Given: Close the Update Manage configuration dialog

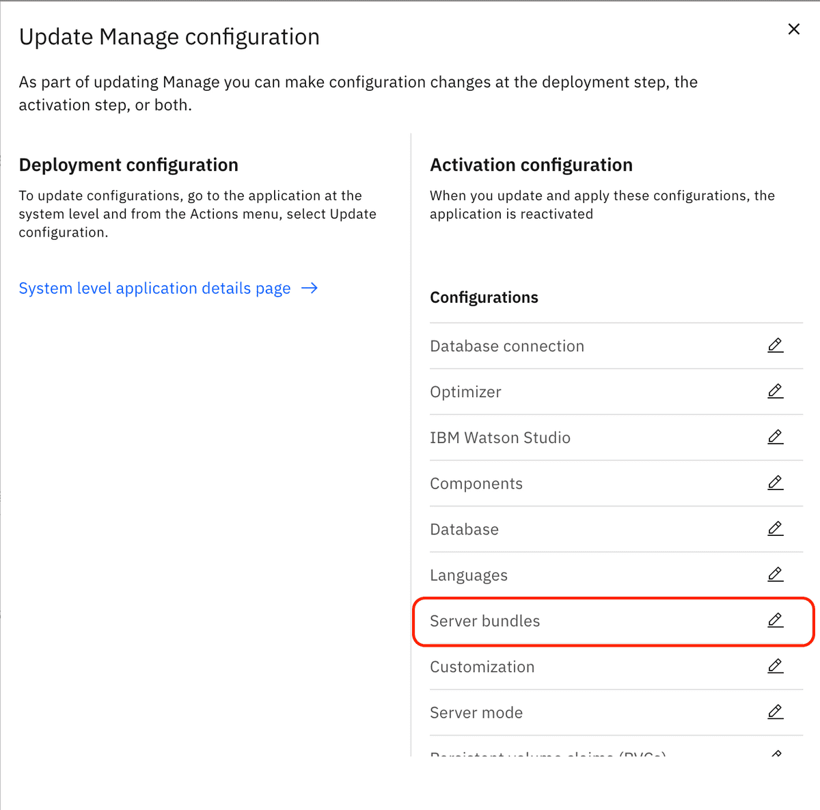Looking at the screenshot, I should point(793,29).
